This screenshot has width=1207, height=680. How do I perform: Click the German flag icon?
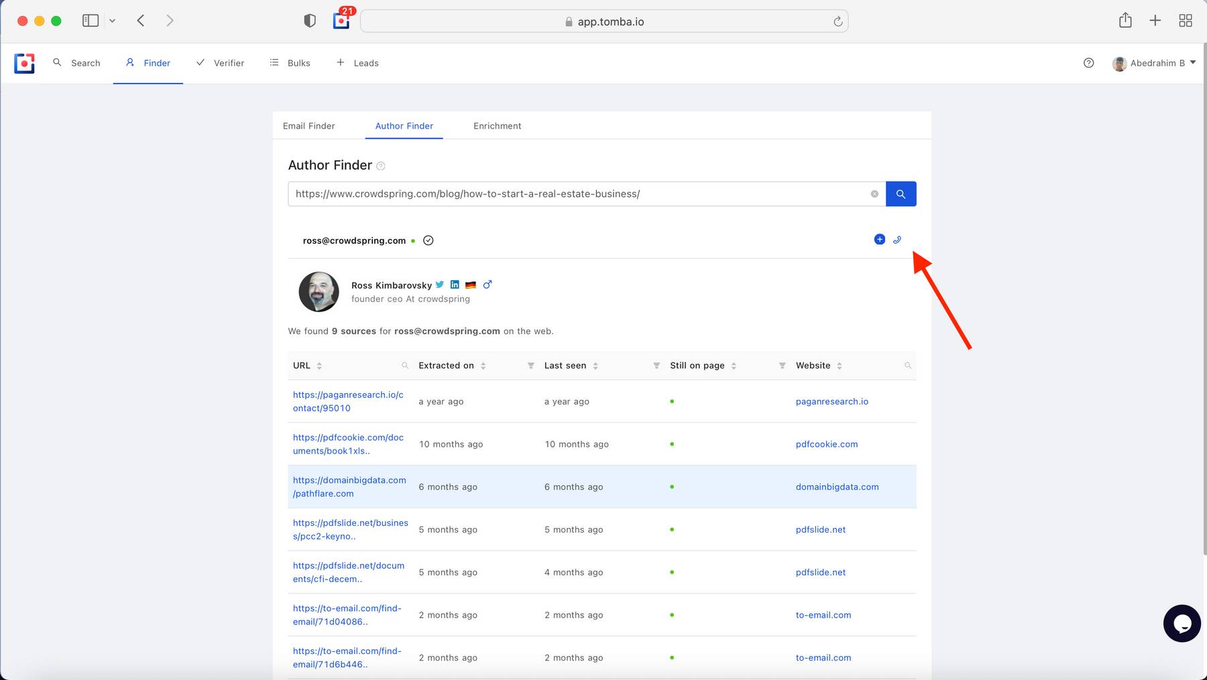tap(471, 285)
